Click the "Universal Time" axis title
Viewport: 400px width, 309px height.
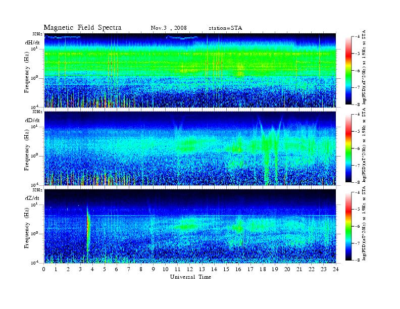coord(190,277)
